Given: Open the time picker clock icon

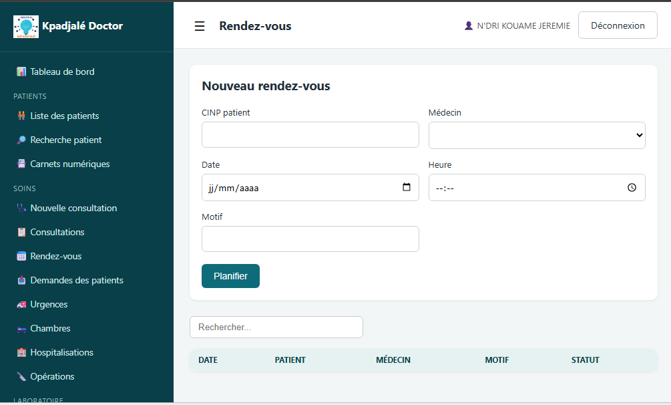Looking at the screenshot, I should 632,187.
